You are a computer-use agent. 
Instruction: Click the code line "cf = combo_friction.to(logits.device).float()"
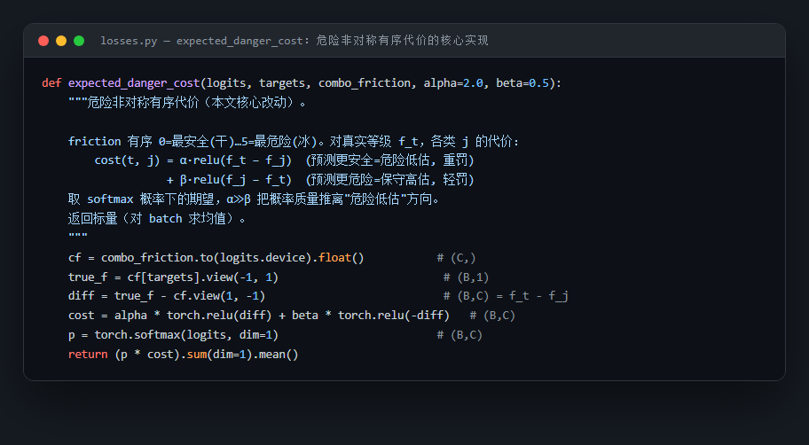click(216, 257)
